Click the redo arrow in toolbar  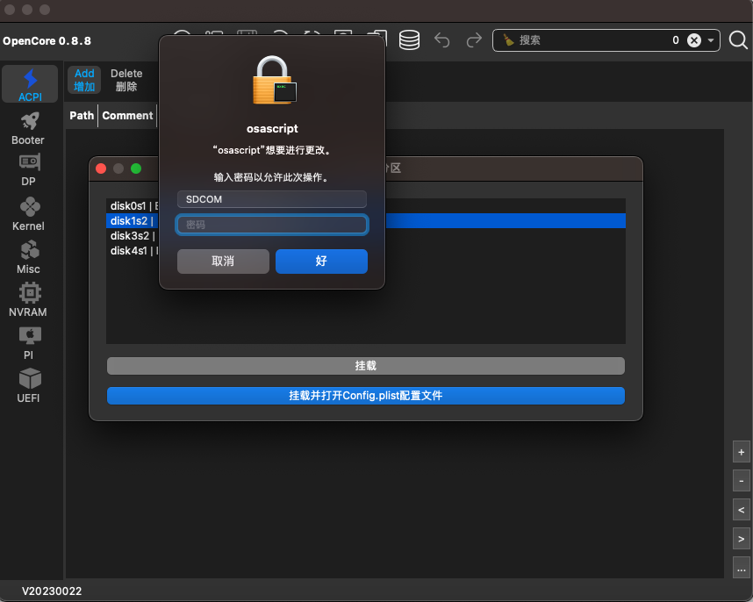(x=474, y=39)
